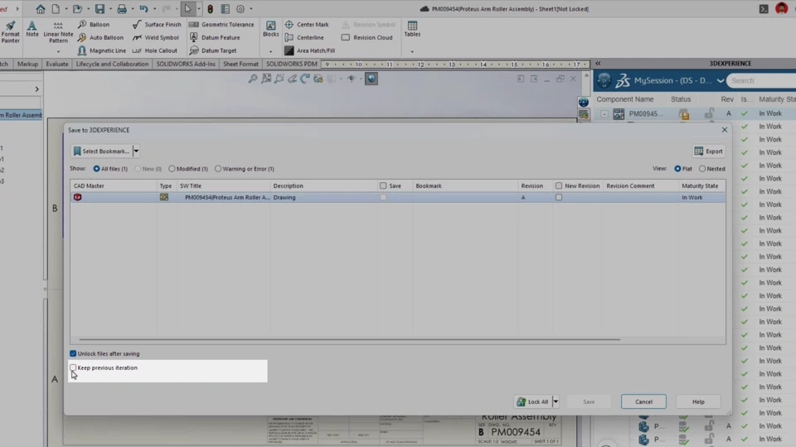The image size is (796, 447).
Task: Close the Save to 3DEXPERIENCE dialog
Action: tap(725, 130)
